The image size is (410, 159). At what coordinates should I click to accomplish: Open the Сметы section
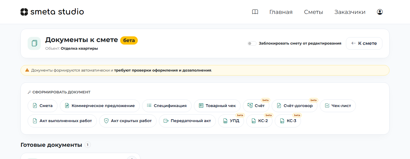(x=313, y=12)
